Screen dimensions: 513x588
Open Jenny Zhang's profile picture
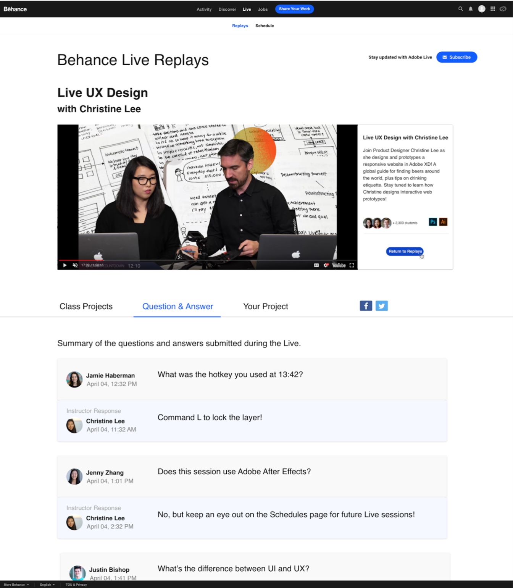click(74, 477)
